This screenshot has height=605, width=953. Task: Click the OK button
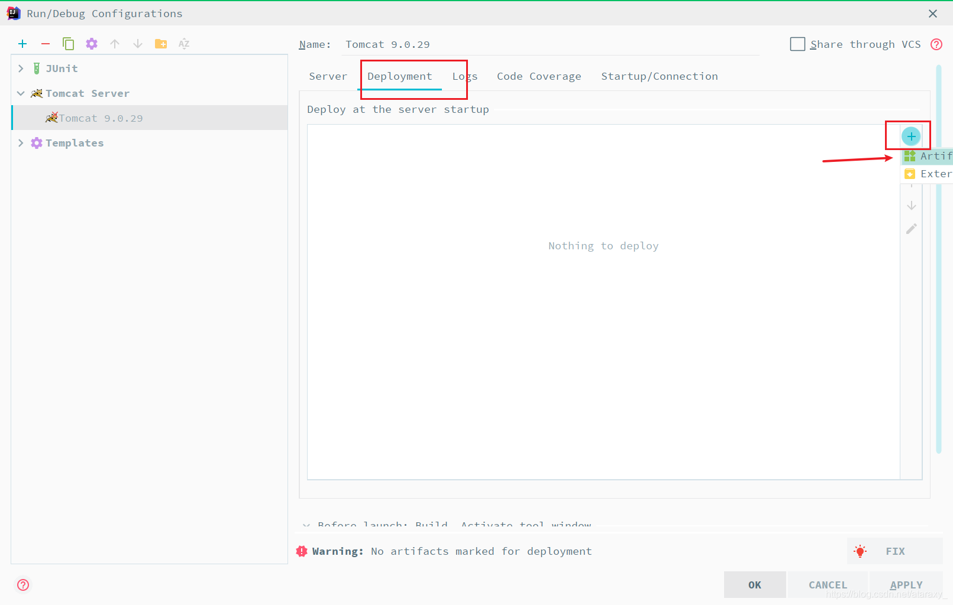(x=755, y=585)
